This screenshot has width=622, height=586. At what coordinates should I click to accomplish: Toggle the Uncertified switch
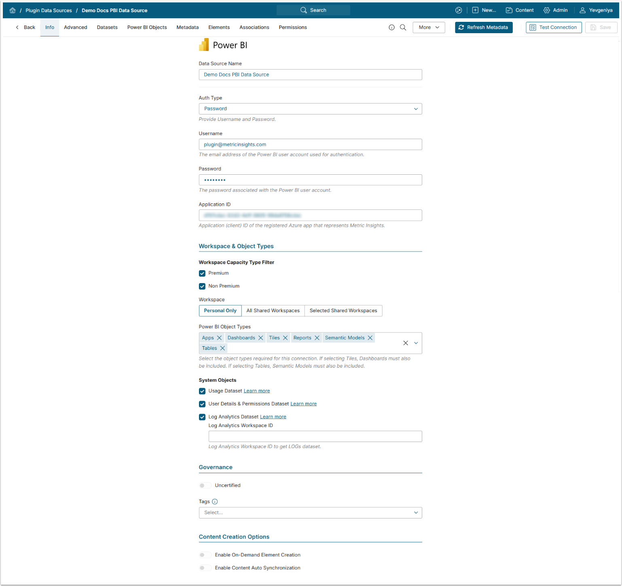pos(205,486)
